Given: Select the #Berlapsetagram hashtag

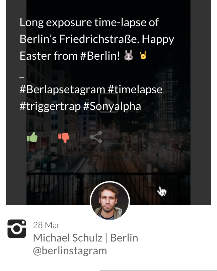Looking at the screenshot, I should pos(62,90).
